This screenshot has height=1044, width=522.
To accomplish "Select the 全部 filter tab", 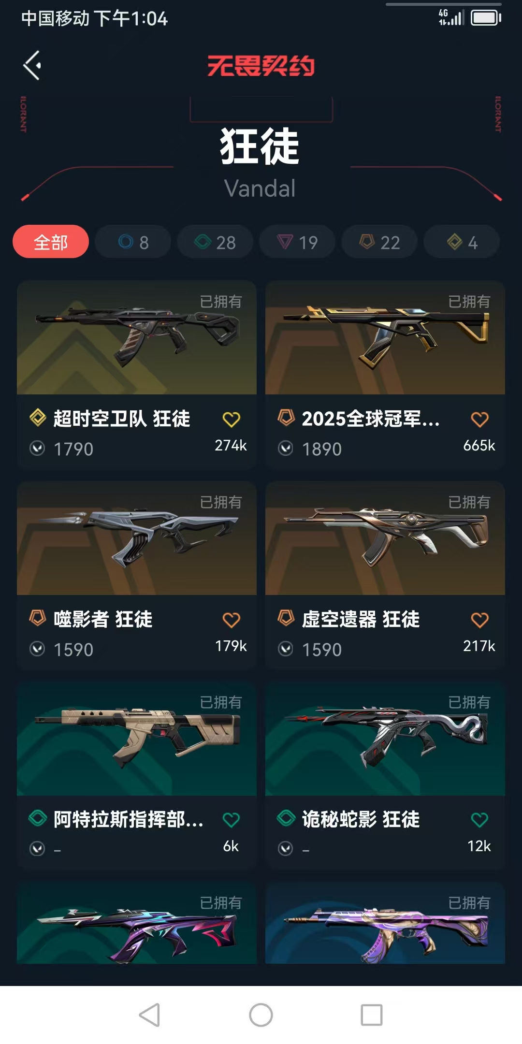I will click(x=51, y=242).
